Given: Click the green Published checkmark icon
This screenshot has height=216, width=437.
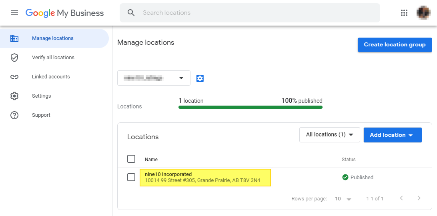Looking at the screenshot, I should [345, 177].
